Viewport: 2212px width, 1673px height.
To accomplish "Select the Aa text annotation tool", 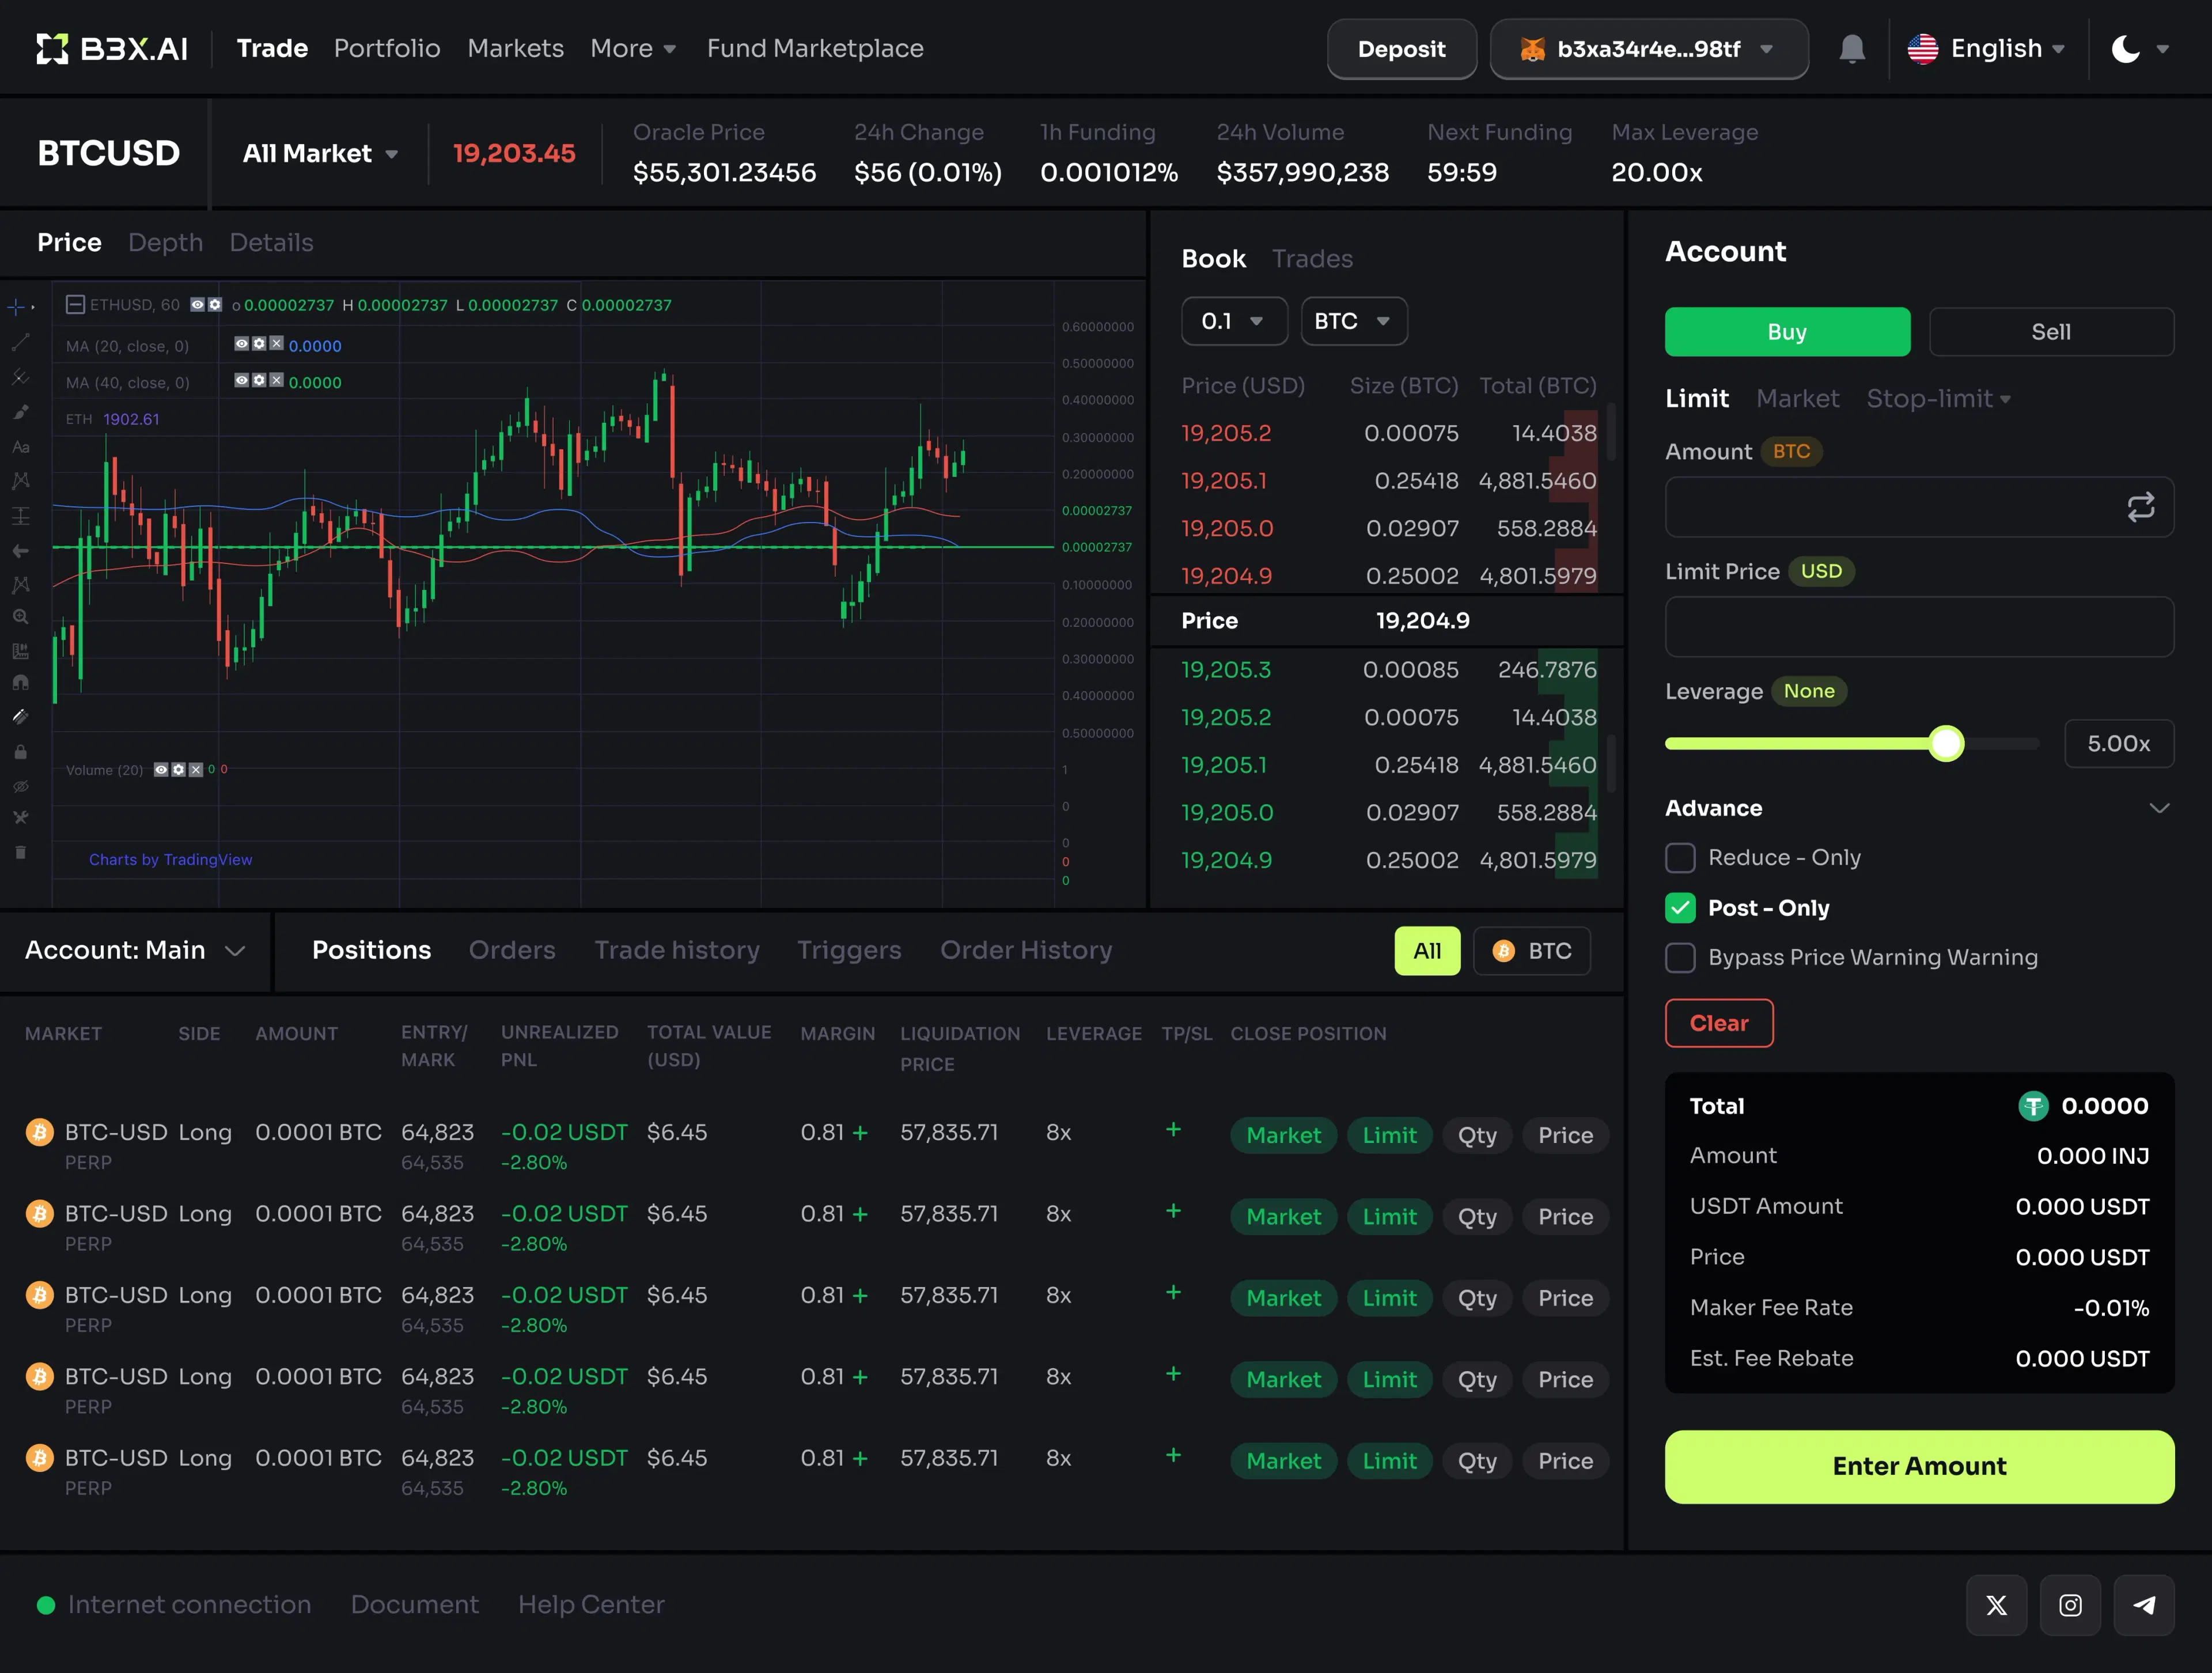I will [20, 447].
